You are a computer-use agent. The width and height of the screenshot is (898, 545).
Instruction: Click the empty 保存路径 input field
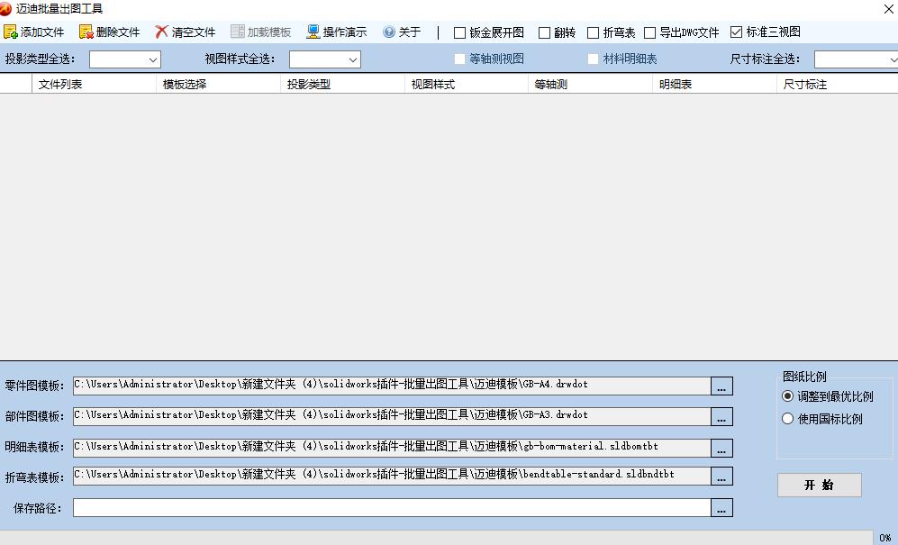[x=392, y=507]
